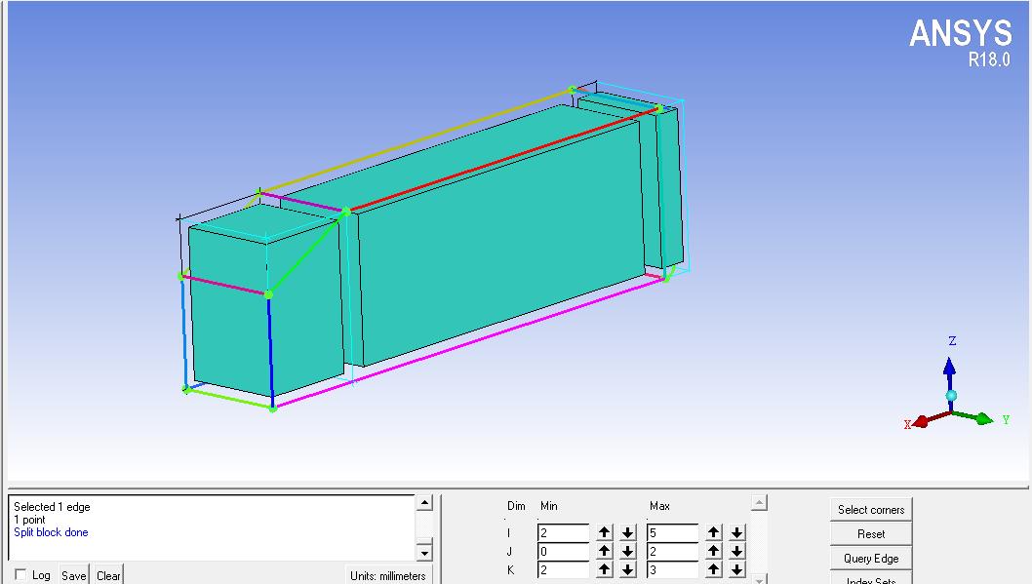Increment the I Min value using its up arrow
Screen dimensions: 1032x584
(605, 532)
